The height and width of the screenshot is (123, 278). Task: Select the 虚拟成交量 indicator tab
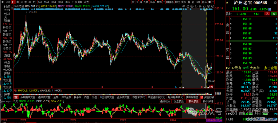(44, 97)
